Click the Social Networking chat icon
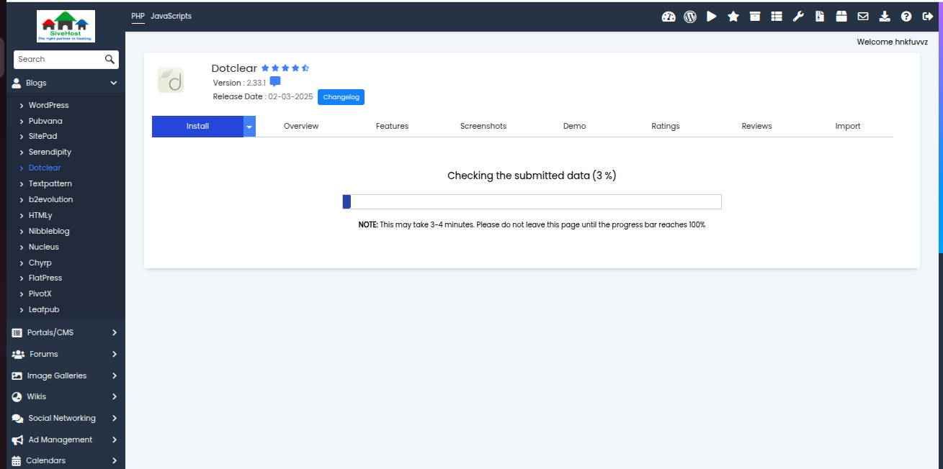Screen dimensions: 943x469 [x=18, y=419]
